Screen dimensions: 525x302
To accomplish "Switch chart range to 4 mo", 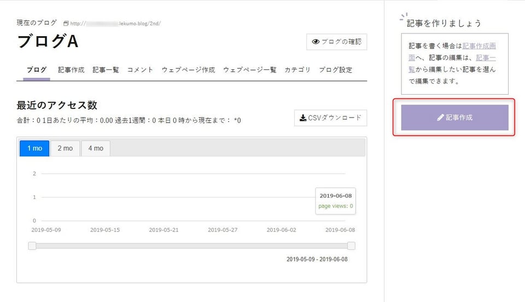I will coord(96,148).
